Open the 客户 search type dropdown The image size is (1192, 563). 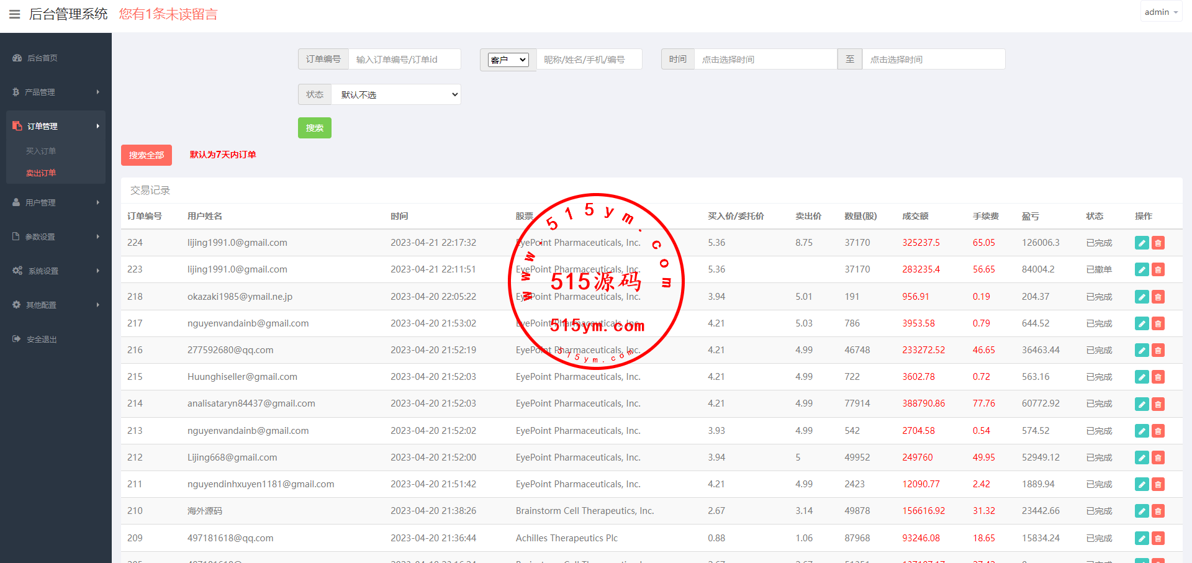click(x=508, y=60)
